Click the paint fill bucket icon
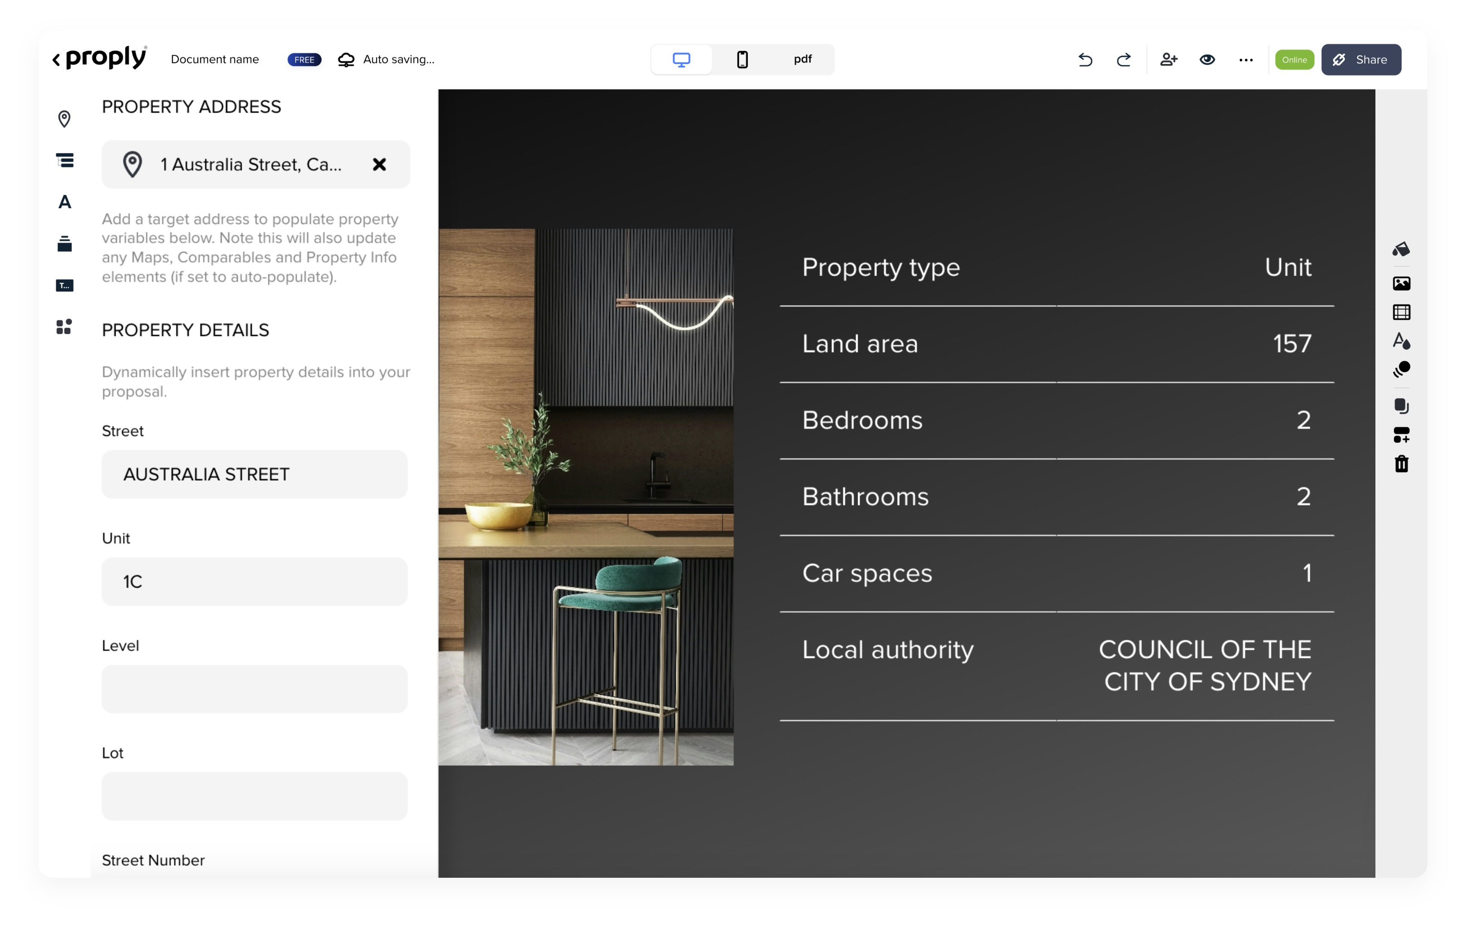 coord(1401,249)
